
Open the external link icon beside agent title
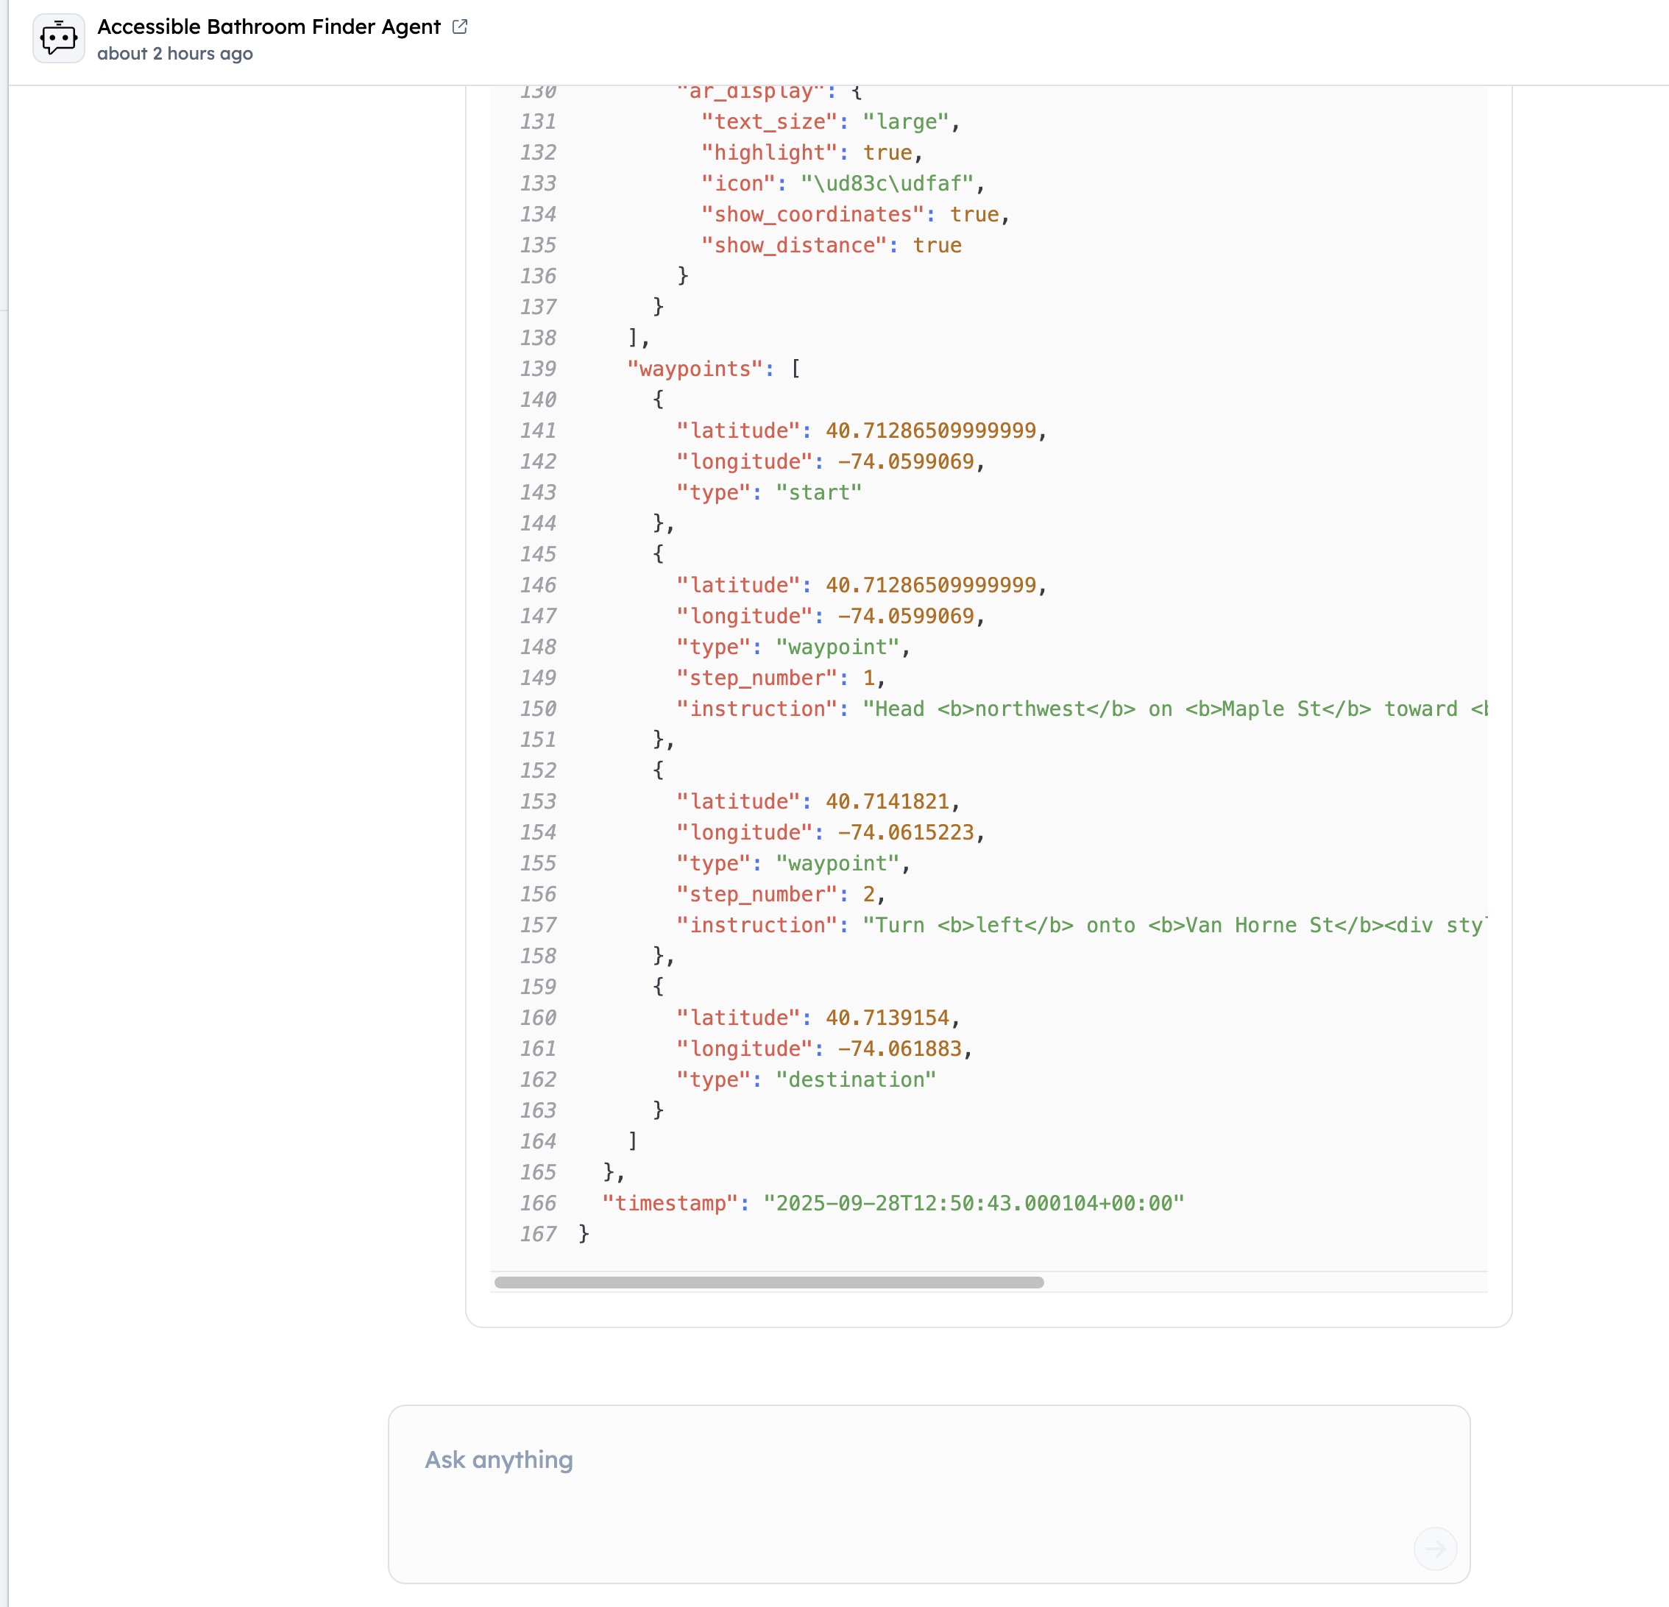[x=460, y=26]
